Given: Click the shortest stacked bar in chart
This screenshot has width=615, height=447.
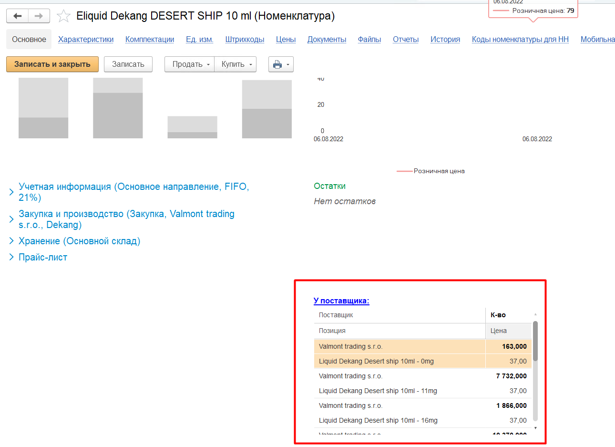Looking at the screenshot, I should pos(192,127).
